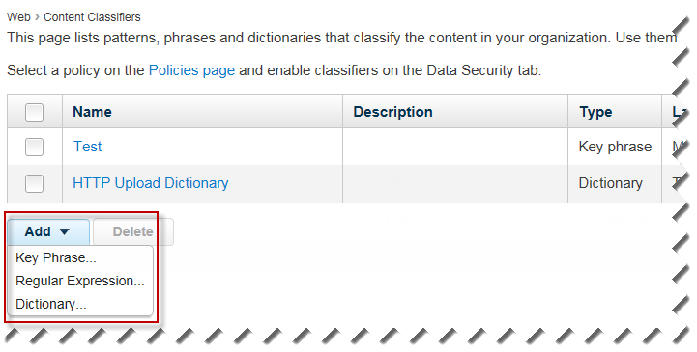The height and width of the screenshot is (352, 697).
Task: Click the Add dropdown arrow icon
Action: (65, 231)
